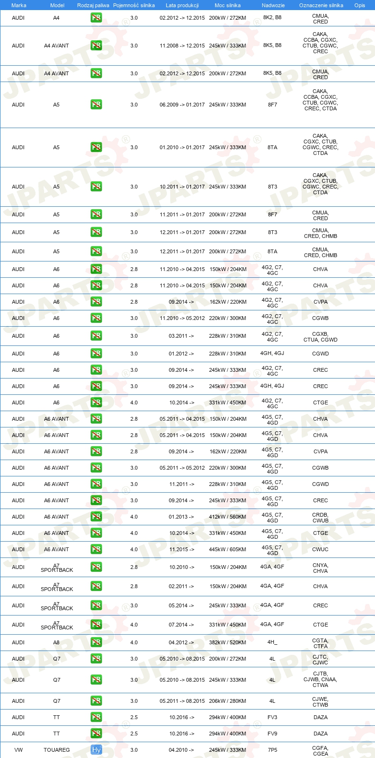Click the A8 model cell
Viewport: 375px width, 758px height.
click(57, 642)
